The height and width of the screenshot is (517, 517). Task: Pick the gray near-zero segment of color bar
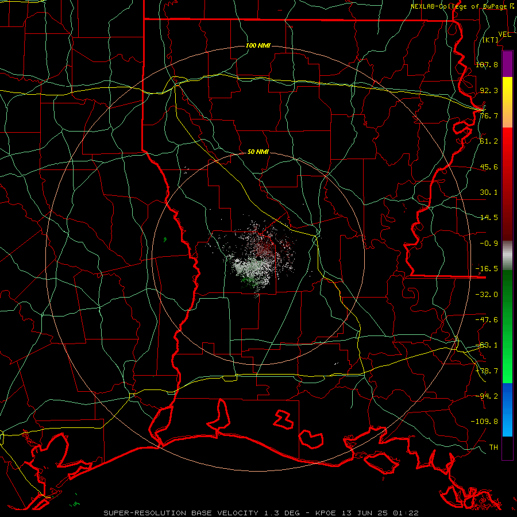pyautogui.click(x=507, y=256)
